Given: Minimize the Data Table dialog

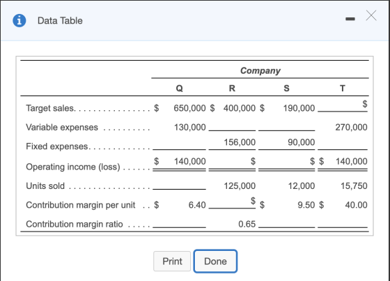Looking at the screenshot, I should click(x=350, y=19).
